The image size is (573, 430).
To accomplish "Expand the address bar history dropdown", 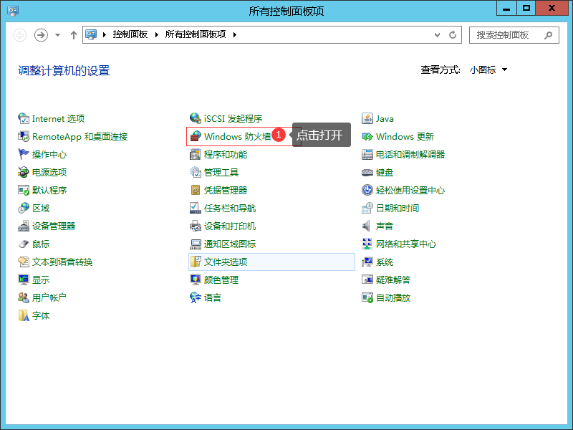I will pyautogui.click(x=438, y=34).
